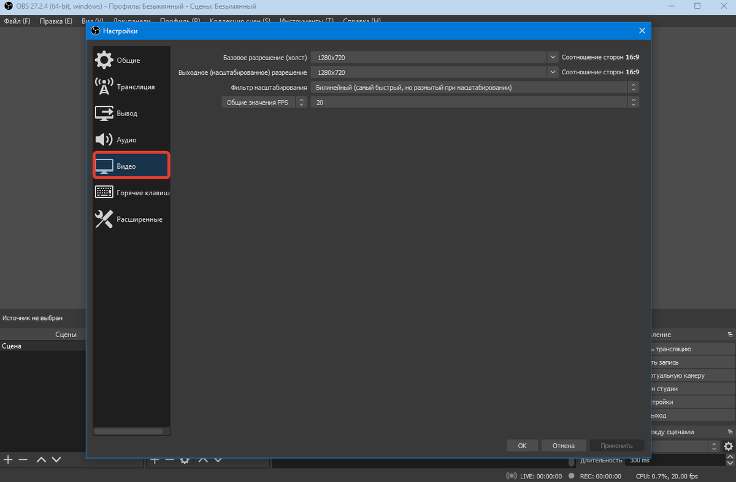This screenshot has height=482, width=736.
Task: Click the Длительность 300 ms field
Action: [676, 460]
